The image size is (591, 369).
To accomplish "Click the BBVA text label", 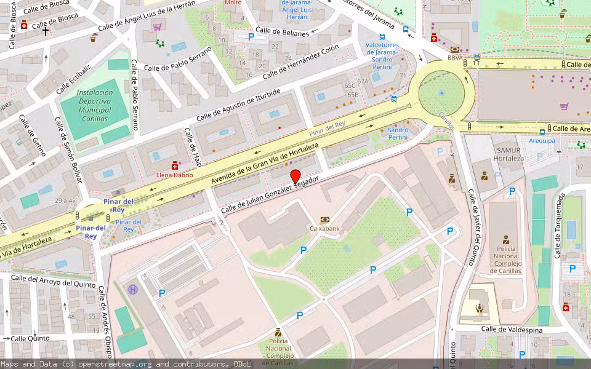I will coord(455,58).
